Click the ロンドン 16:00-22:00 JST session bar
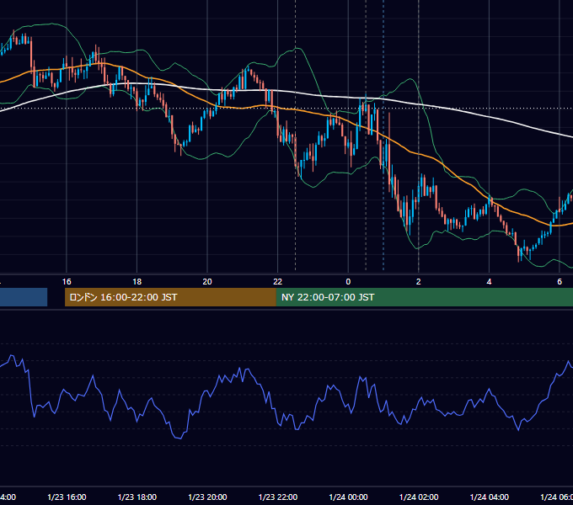 [x=170, y=297]
